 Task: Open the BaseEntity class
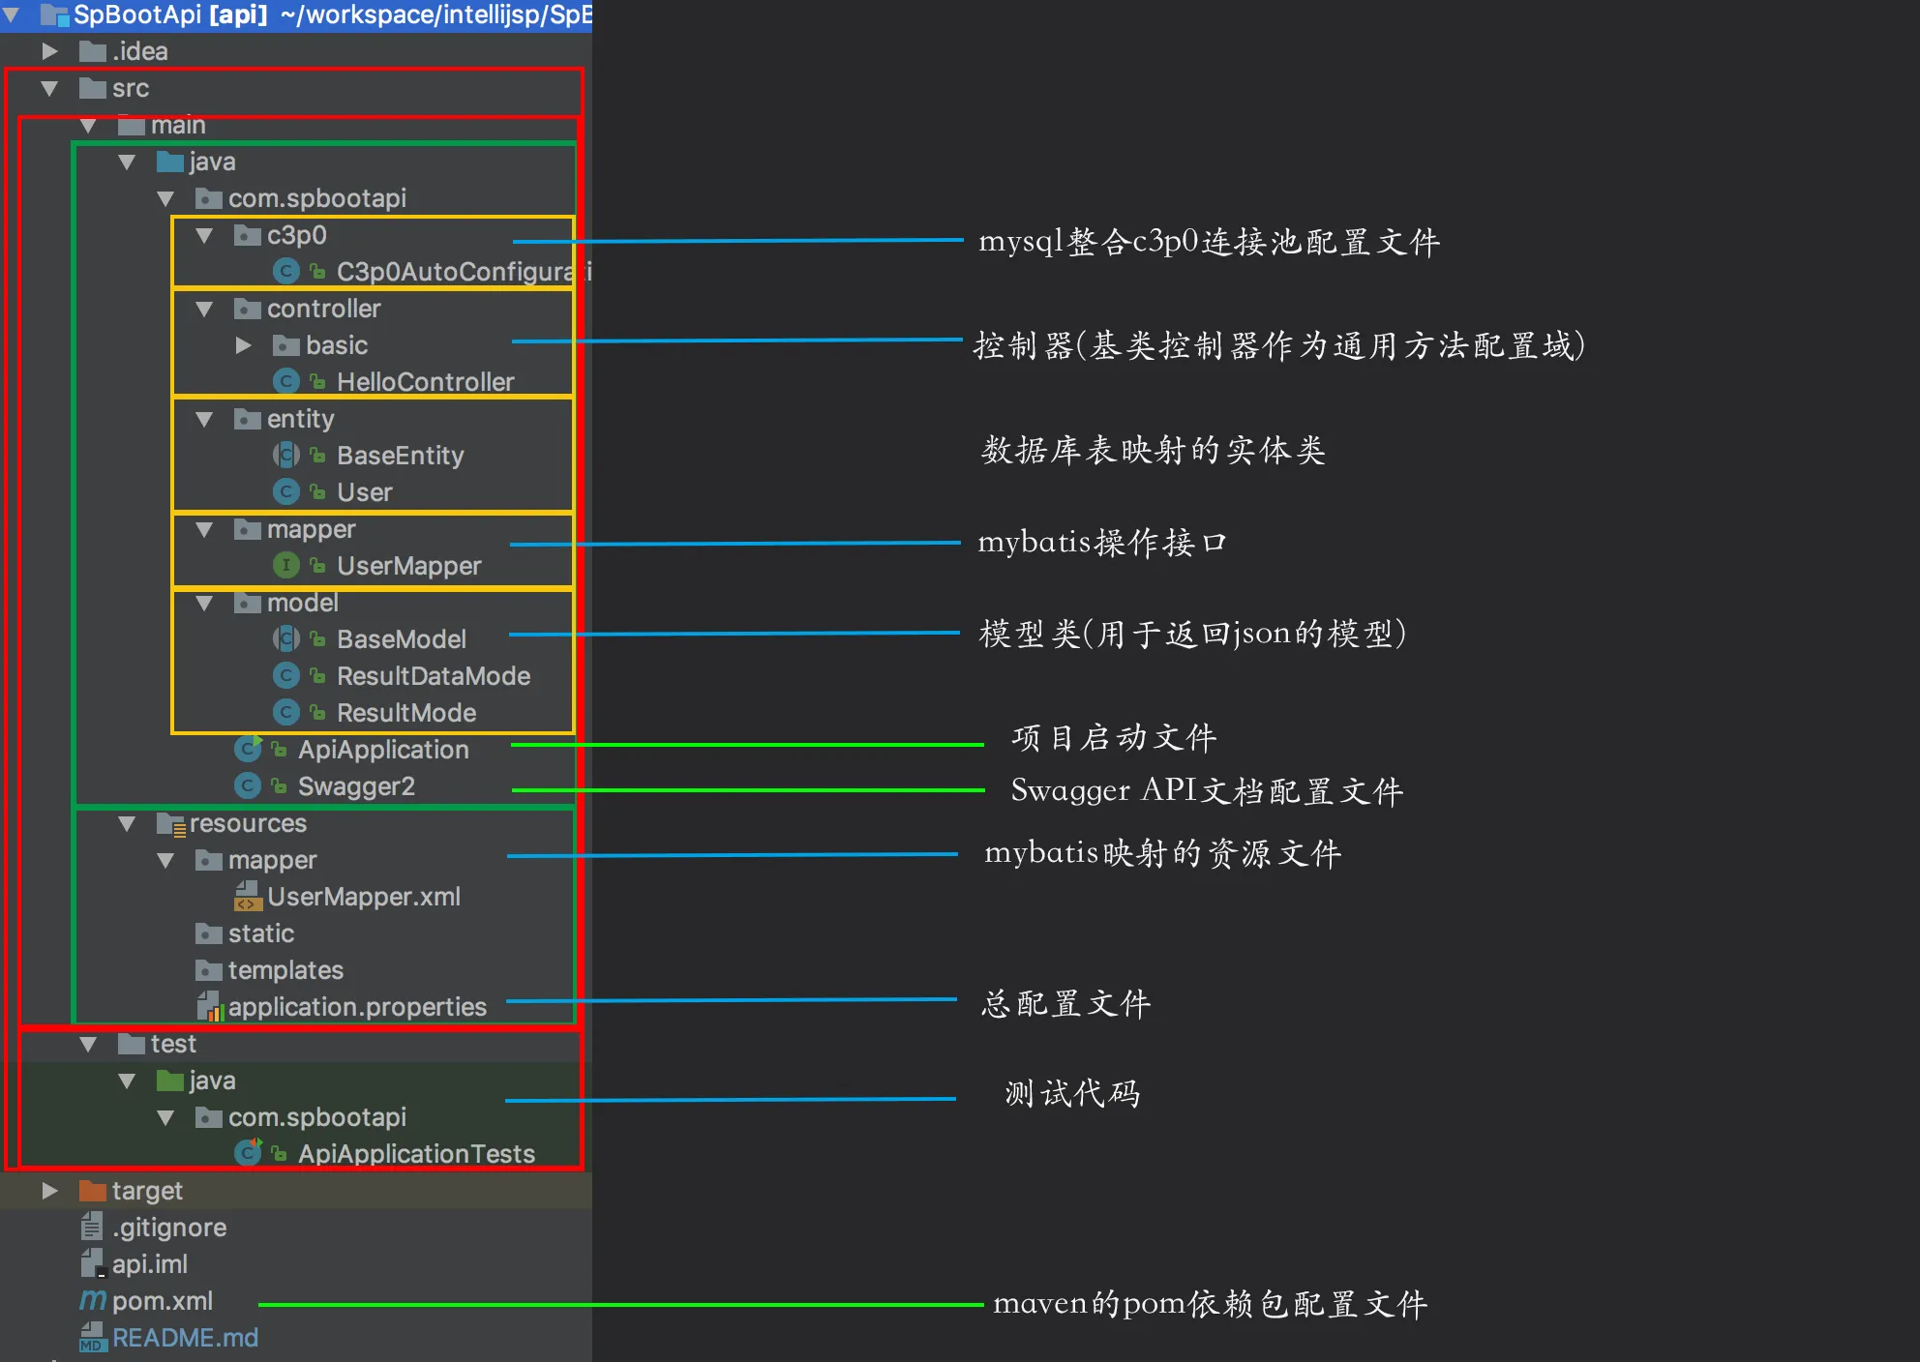400,456
